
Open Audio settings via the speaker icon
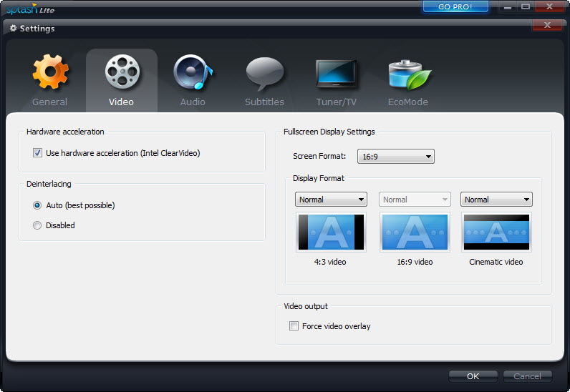point(193,72)
